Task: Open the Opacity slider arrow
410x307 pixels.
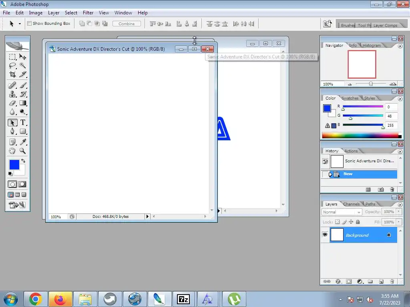Action: (x=399, y=212)
